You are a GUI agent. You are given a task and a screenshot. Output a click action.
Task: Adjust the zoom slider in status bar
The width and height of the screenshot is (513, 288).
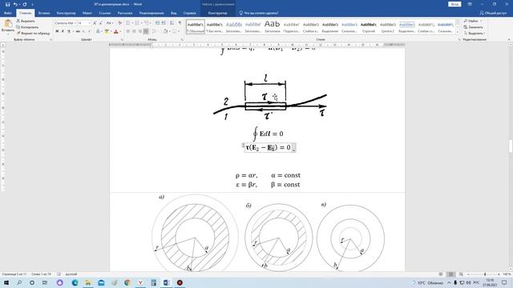tap(485, 274)
